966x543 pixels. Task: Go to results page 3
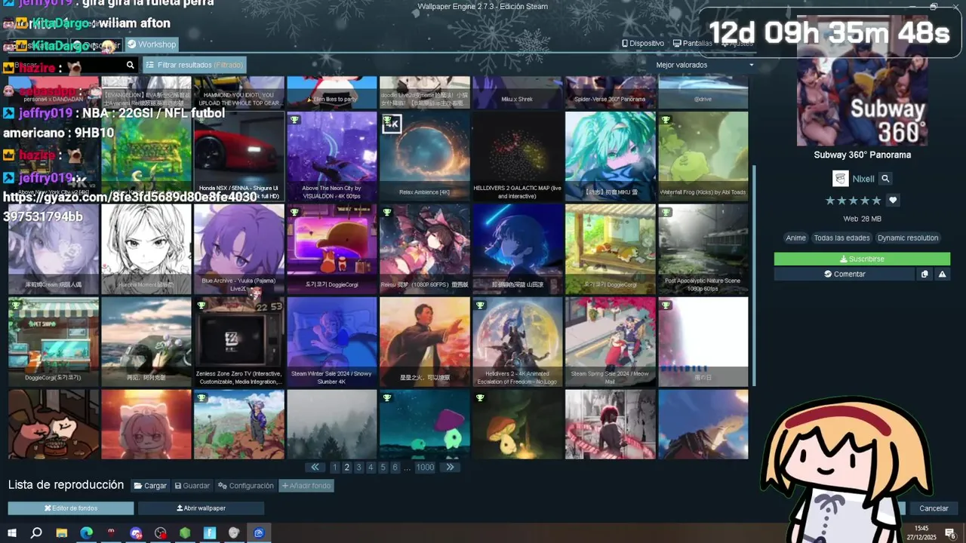tap(358, 468)
